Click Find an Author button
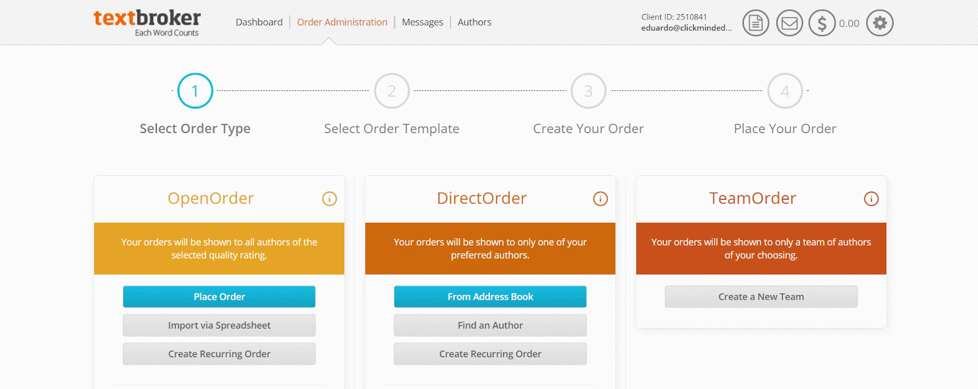 [x=490, y=325]
